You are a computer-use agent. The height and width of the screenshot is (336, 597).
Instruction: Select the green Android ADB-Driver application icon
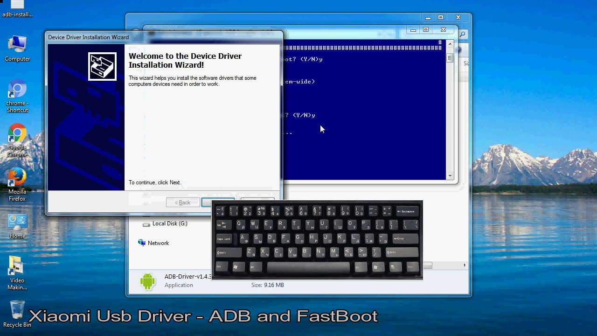click(147, 281)
